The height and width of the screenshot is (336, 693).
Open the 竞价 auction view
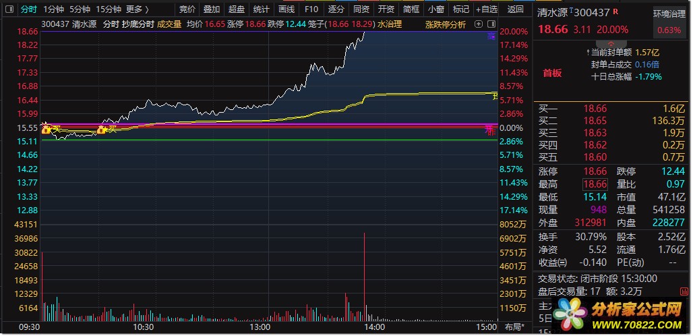187,9
